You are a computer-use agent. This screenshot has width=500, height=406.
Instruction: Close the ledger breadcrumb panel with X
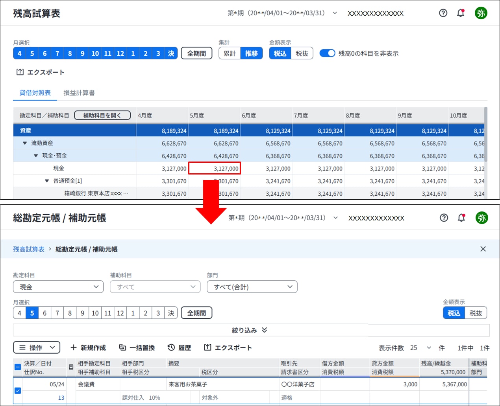[x=483, y=249]
